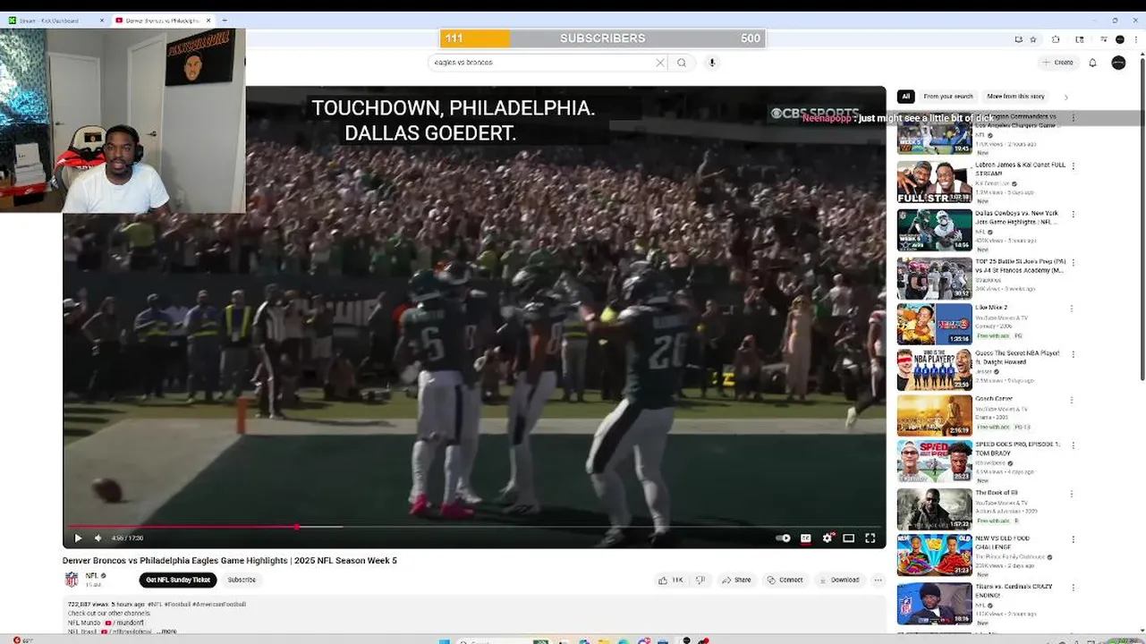Open options menu for Lebron James stream video
This screenshot has height=644, width=1146.
tap(1073, 165)
